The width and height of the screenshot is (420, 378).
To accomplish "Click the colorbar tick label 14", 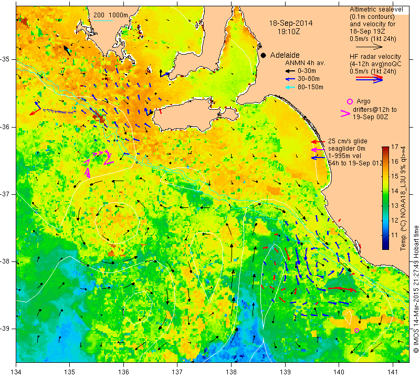I will [x=395, y=191].
